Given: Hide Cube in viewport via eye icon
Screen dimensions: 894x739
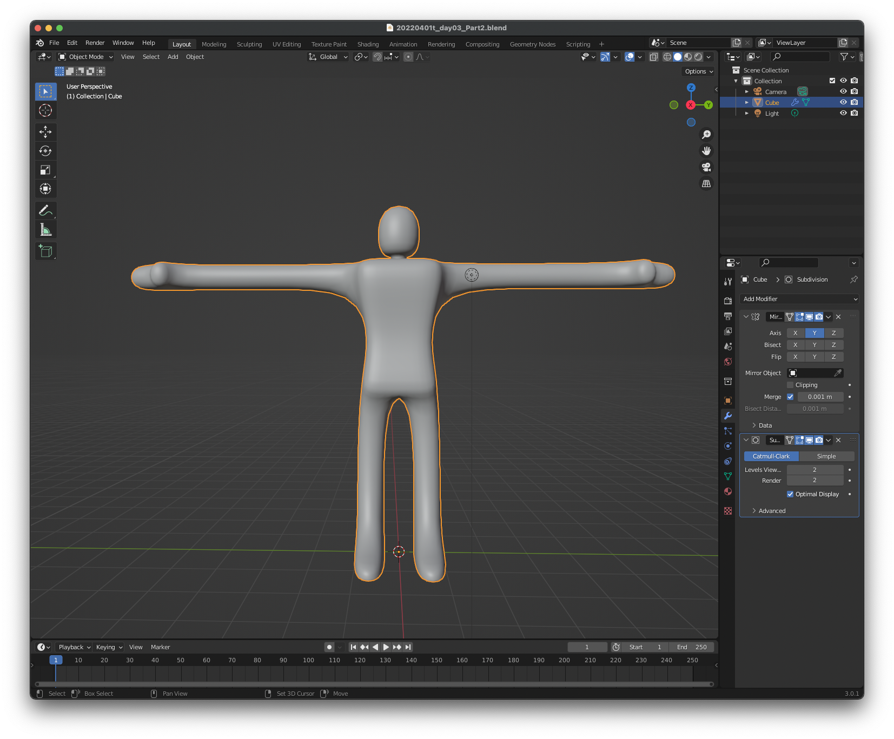Looking at the screenshot, I should pyautogui.click(x=843, y=102).
